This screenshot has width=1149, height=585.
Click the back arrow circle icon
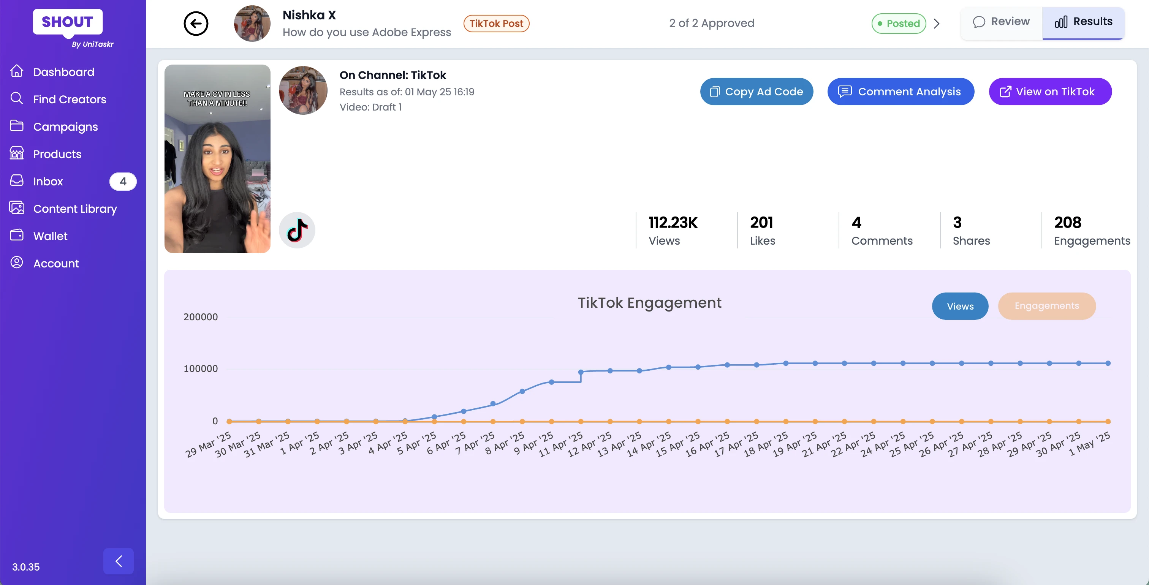pos(196,24)
